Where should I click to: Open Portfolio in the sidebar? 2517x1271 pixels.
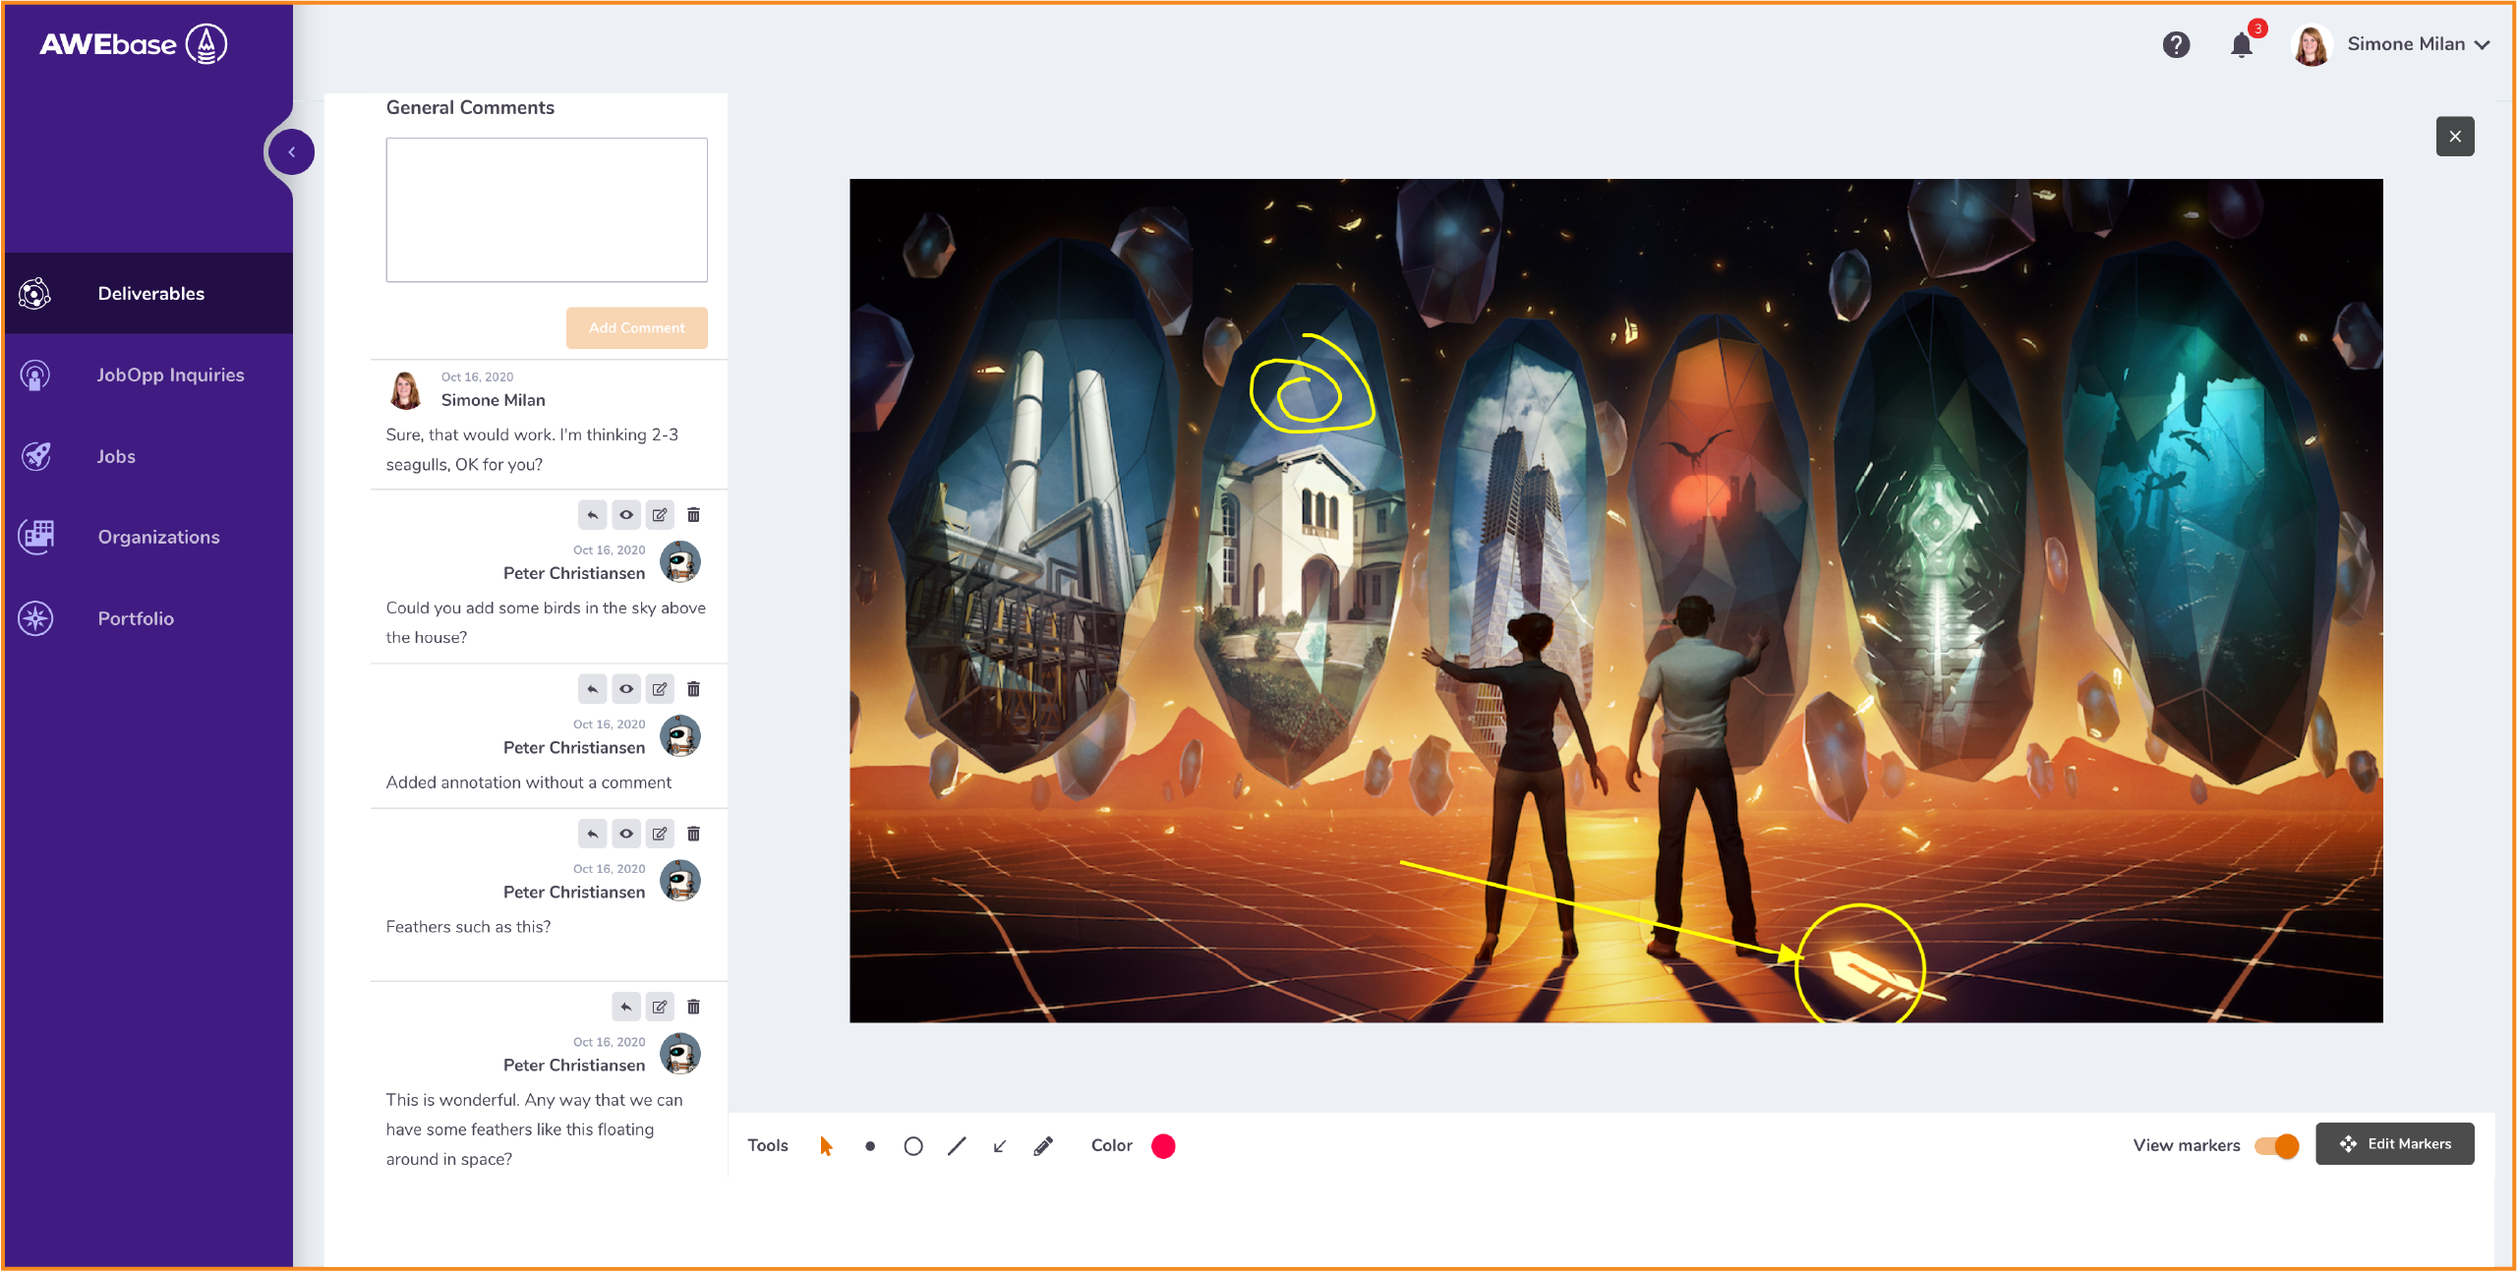click(136, 618)
